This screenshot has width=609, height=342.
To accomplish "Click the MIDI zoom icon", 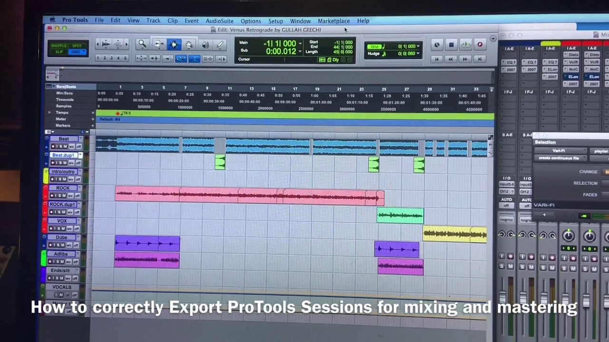I will [118, 44].
